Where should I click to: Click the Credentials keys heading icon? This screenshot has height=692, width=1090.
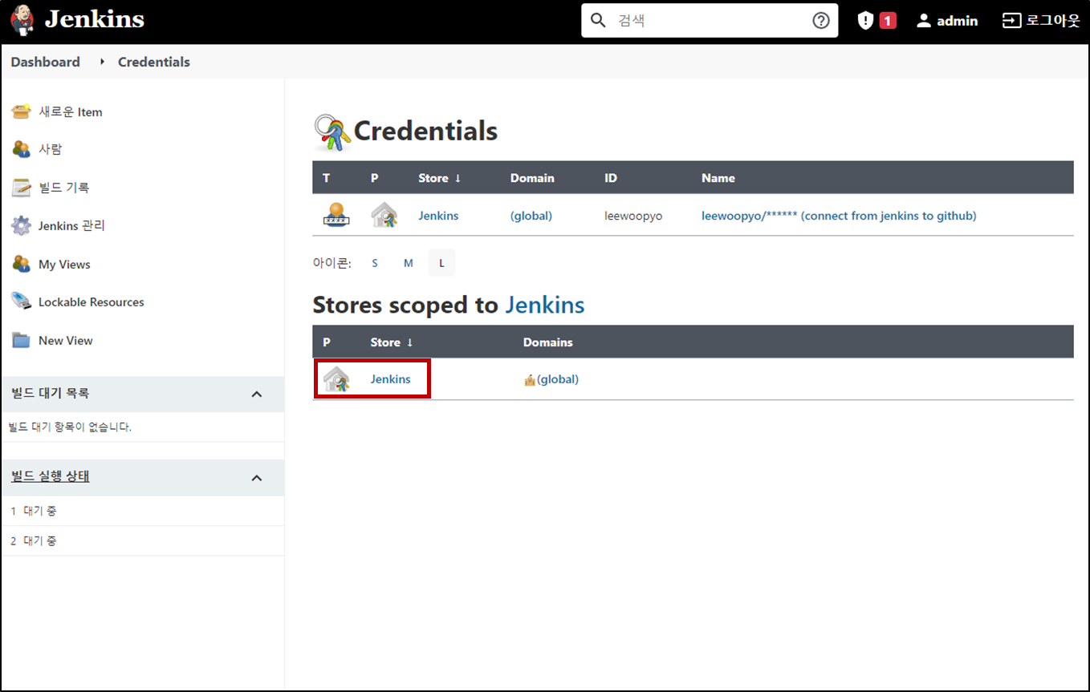[332, 132]
